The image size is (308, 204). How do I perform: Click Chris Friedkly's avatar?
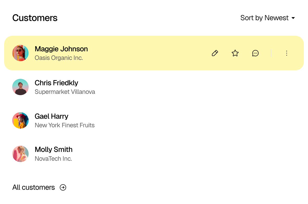(20, 87)
